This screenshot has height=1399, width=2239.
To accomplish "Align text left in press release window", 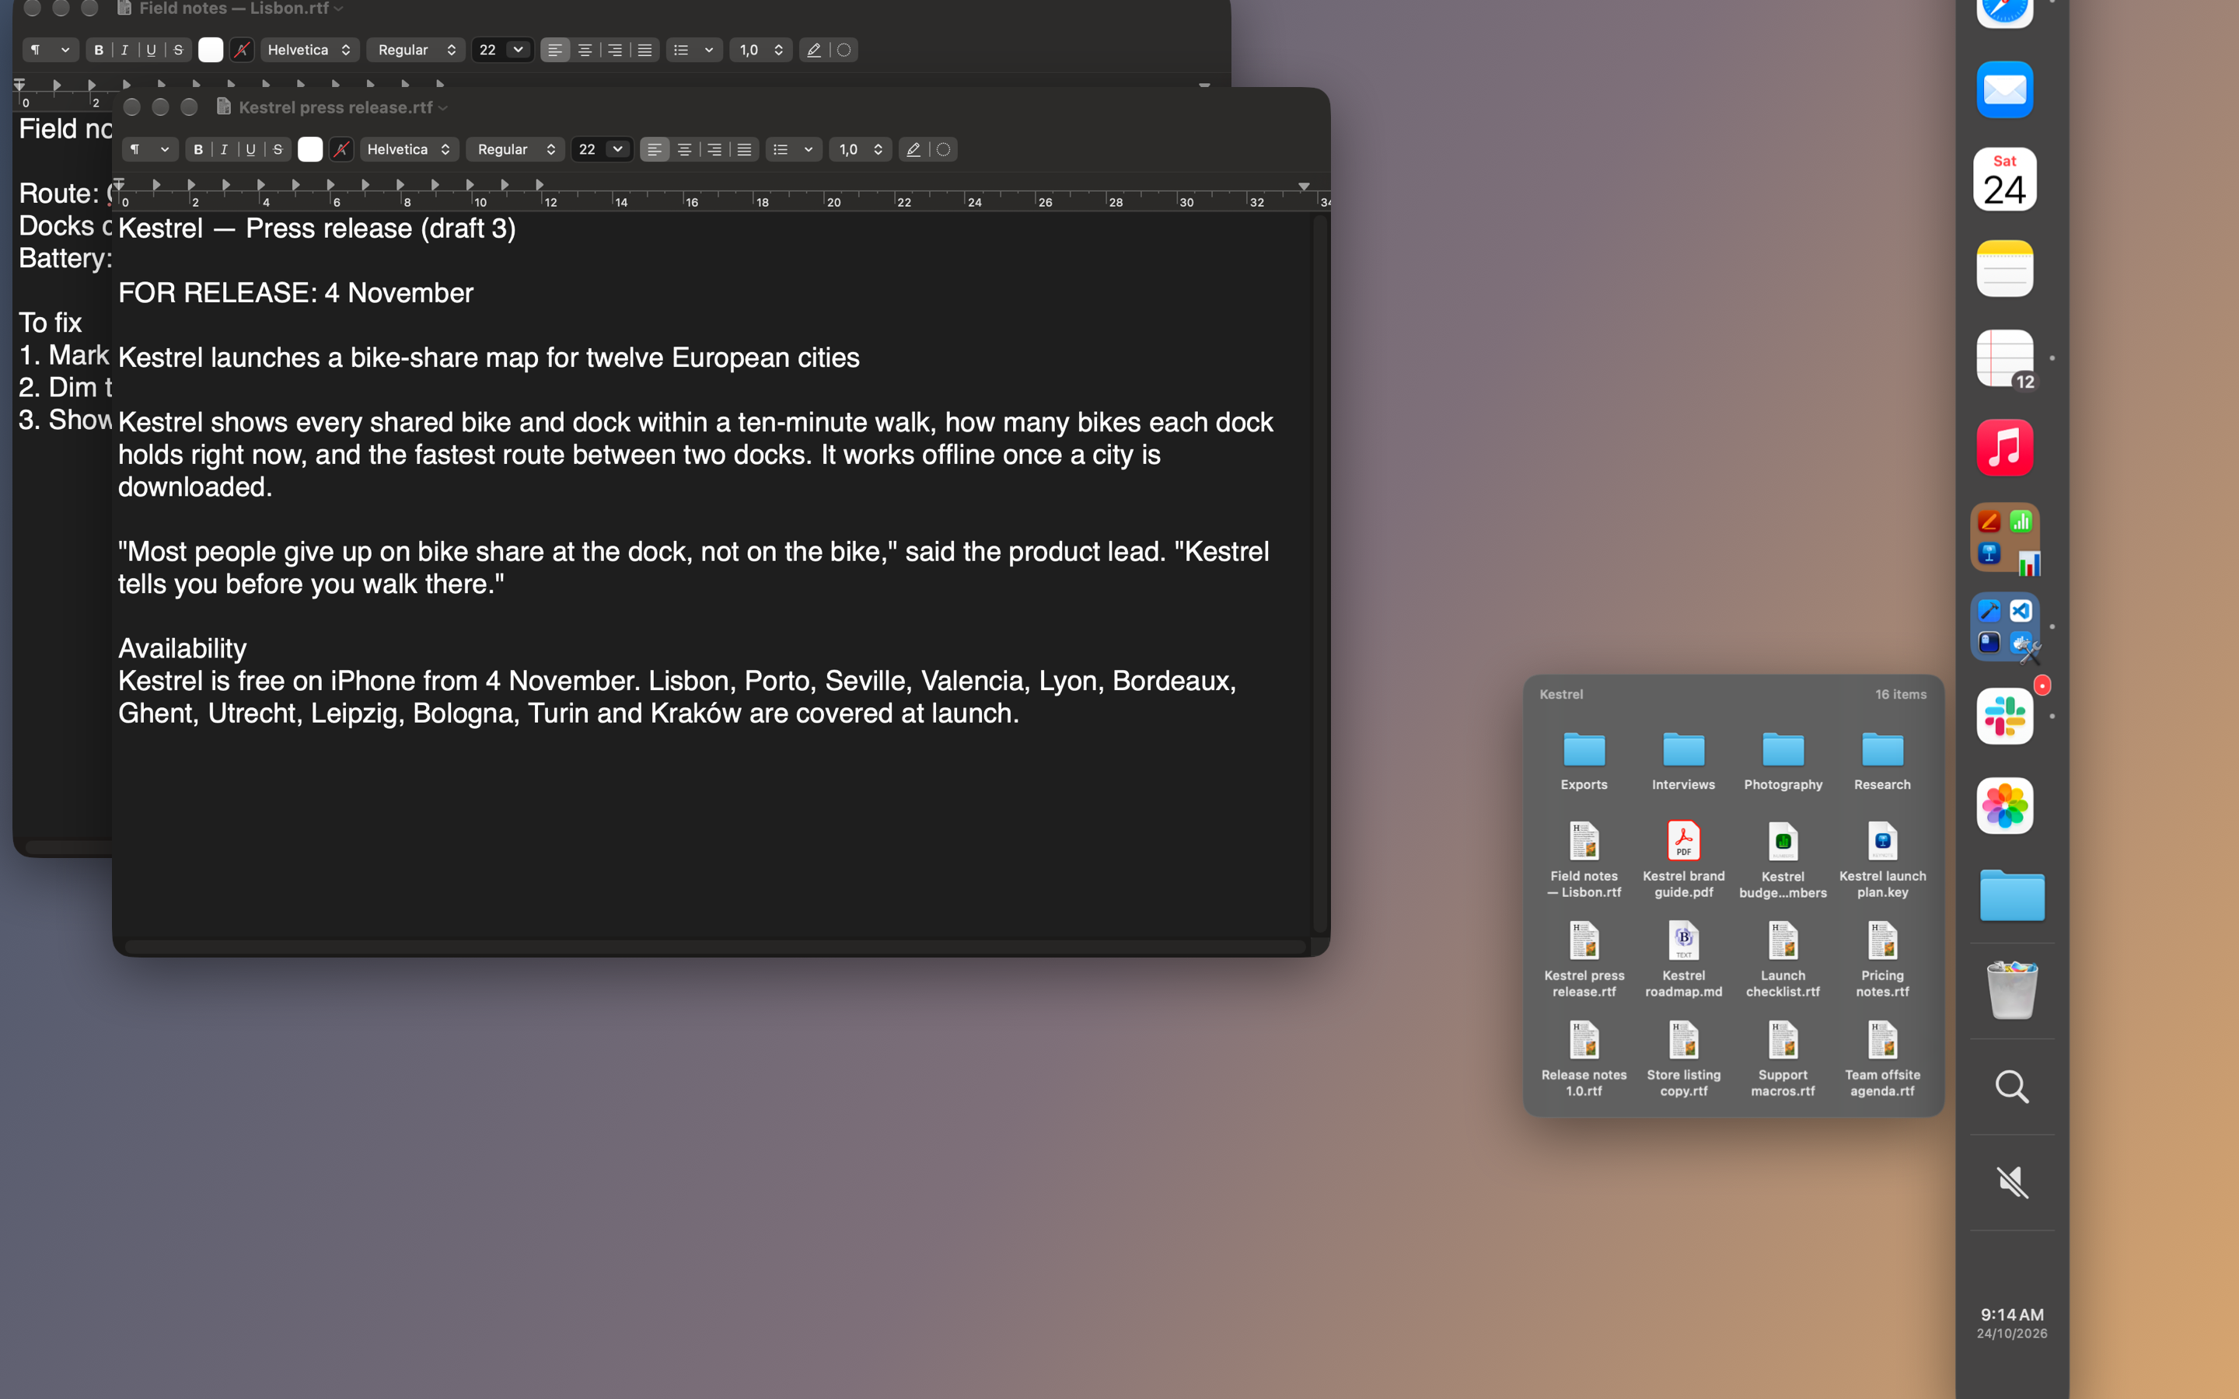I will pyautogui.click(x=655, y=149).
